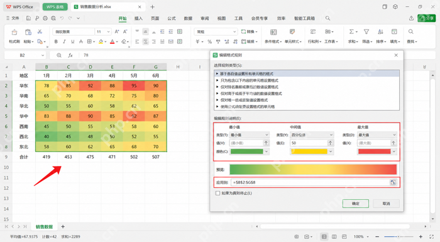Screen dimensions: 440x242
Task: Select rule type 使用公式确定要设置格式的单元格
Action: 307,107
